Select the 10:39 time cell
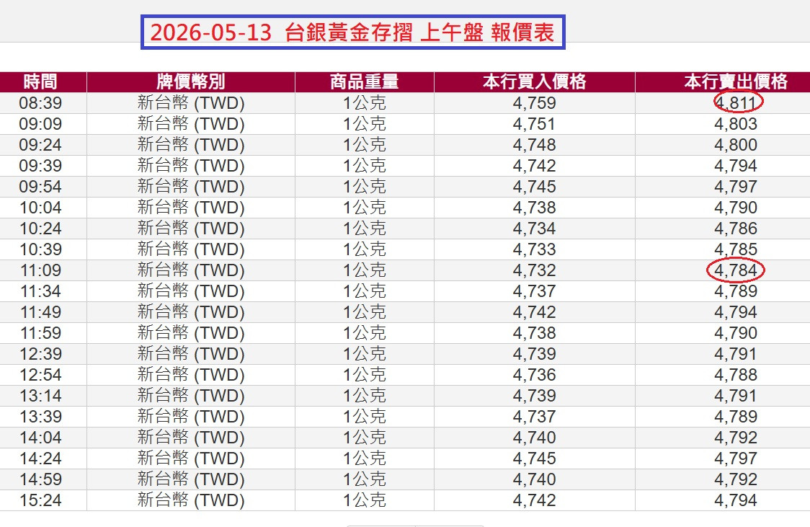This screenshot has height=527, width=810. pos(40,249)
